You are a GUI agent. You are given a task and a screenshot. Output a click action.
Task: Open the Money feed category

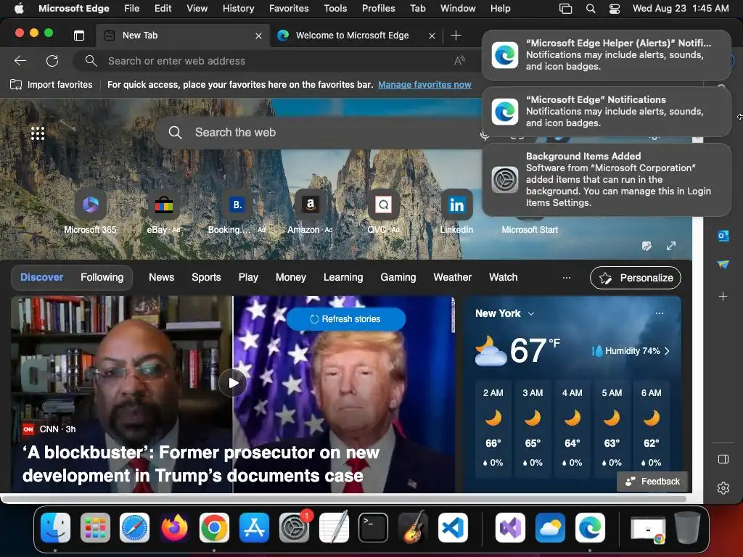291,278
